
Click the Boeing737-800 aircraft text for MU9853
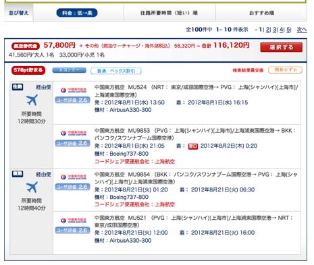click(129, 154)
